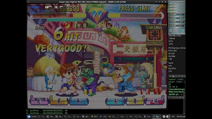
Task: Switch to the De... taskbar window
Action: [121, 116]
